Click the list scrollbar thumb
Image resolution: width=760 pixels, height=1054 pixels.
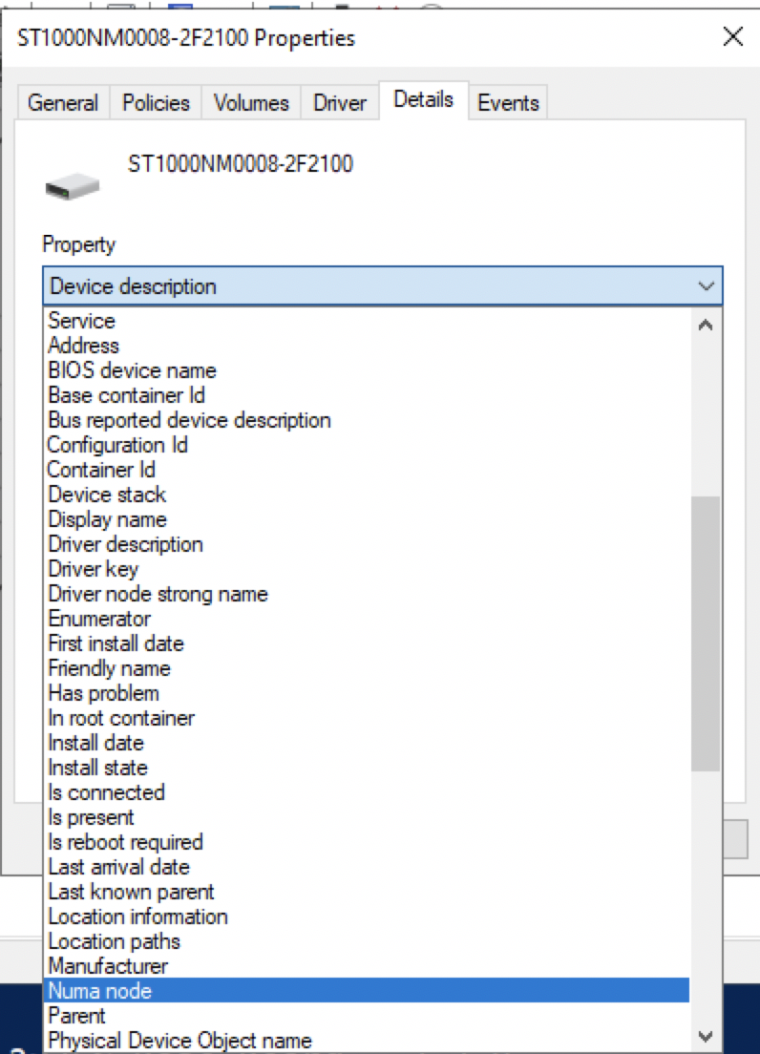(x=706, y=634)
